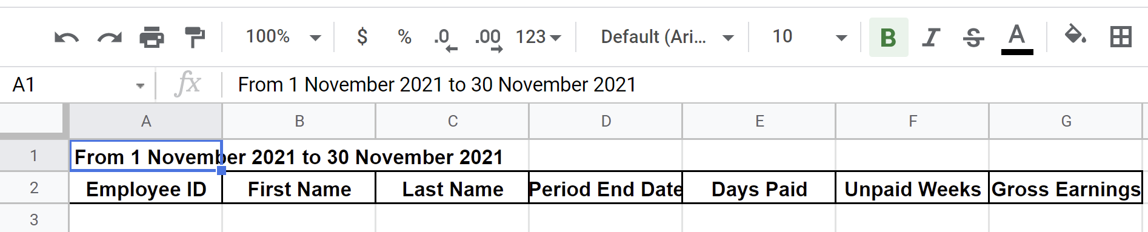
Task: Open the A1 name box dropdown arrow
Action: coord(140,85)
